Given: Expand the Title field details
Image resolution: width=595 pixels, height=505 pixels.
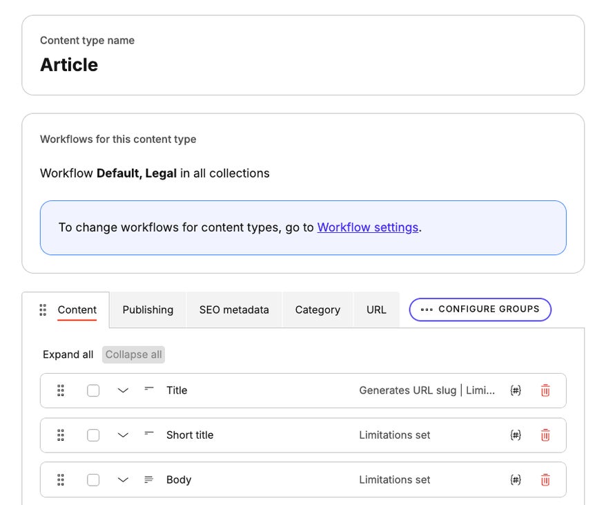Looking at the screenshot, I should point(123,390).
